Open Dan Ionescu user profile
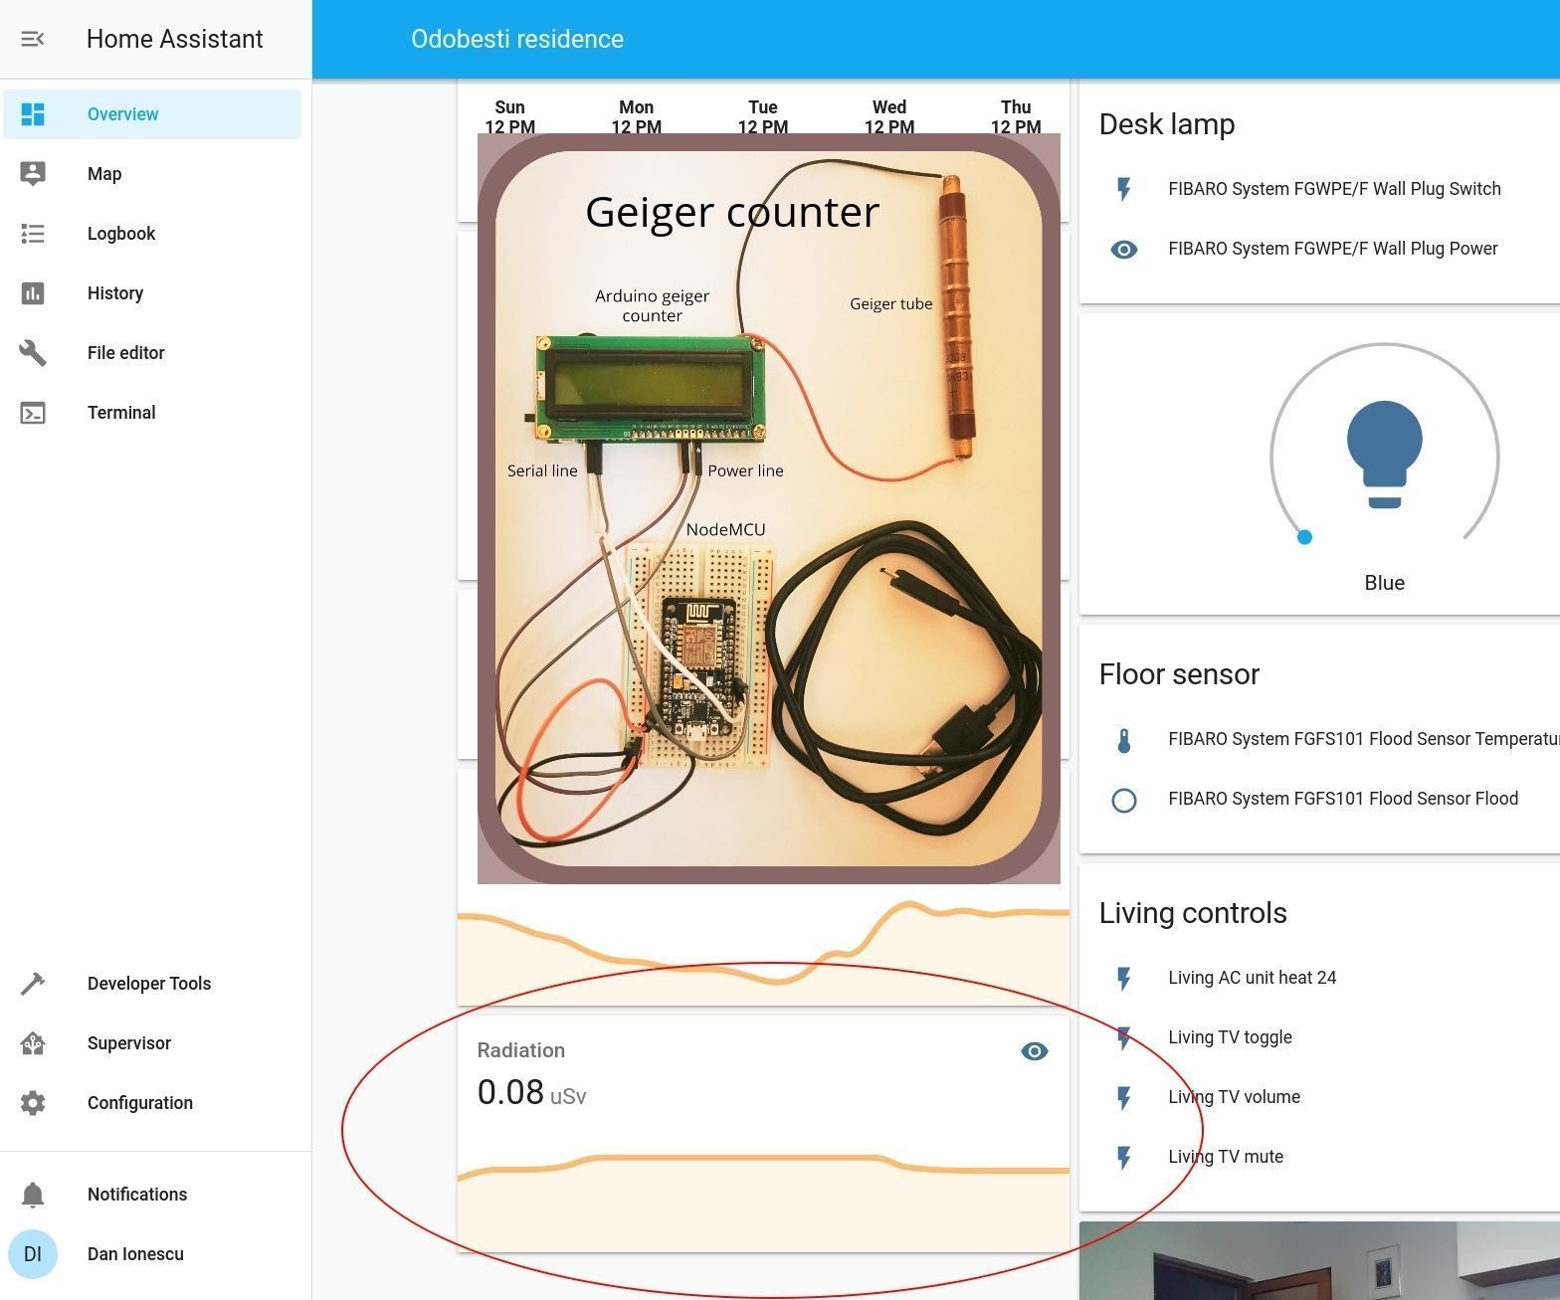 [x=135, y=1254]
